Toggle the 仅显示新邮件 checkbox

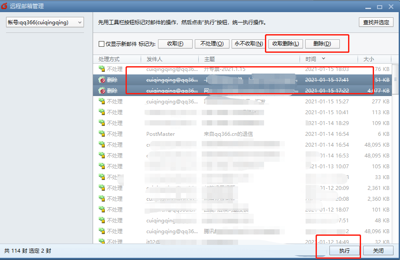pos(101,44)
